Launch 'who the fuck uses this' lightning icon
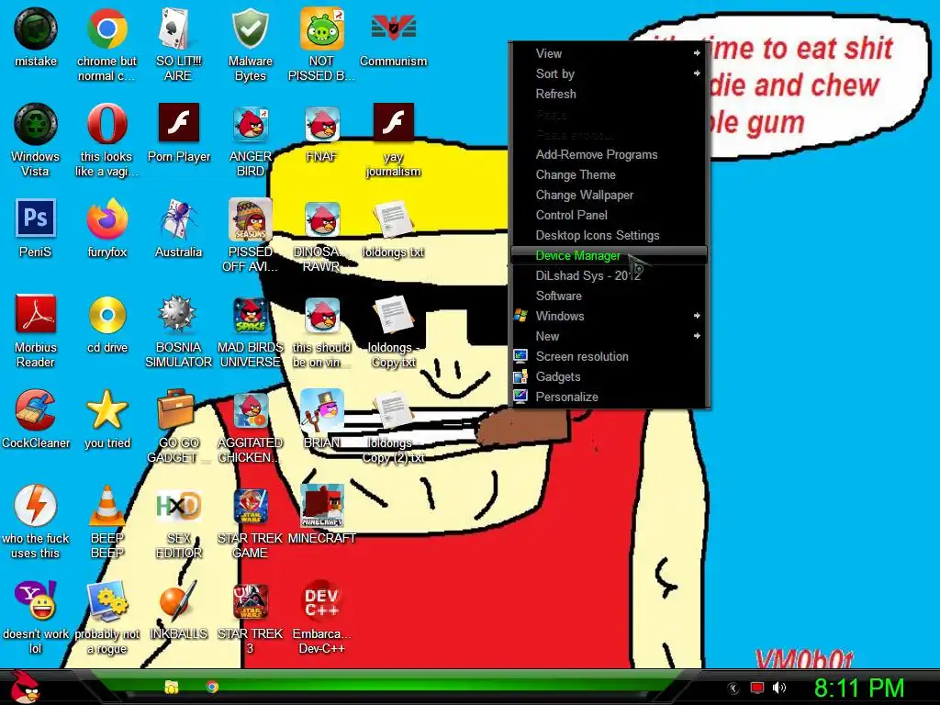This screenshot has height=705, width=940. pos(36,506)
